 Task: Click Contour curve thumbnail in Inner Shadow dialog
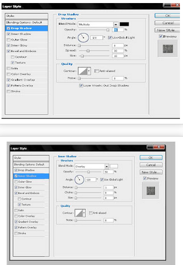tap(79, 213)
